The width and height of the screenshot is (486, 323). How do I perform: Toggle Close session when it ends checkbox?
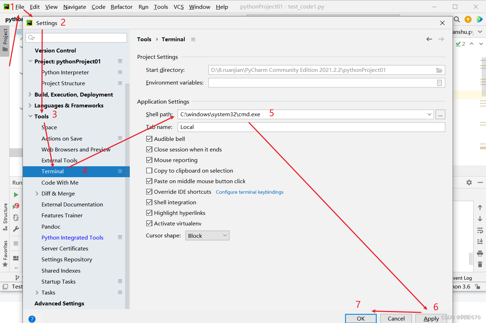[149, 149]
